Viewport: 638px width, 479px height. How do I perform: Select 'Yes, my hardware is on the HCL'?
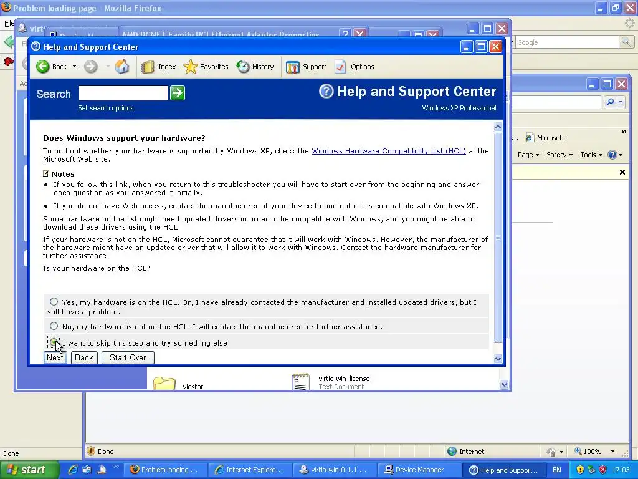pyautogui.click(x=54, y=302)
